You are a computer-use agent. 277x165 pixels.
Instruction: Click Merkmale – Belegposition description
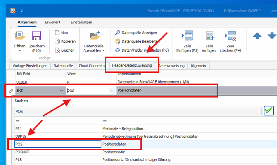pos(123,129)
